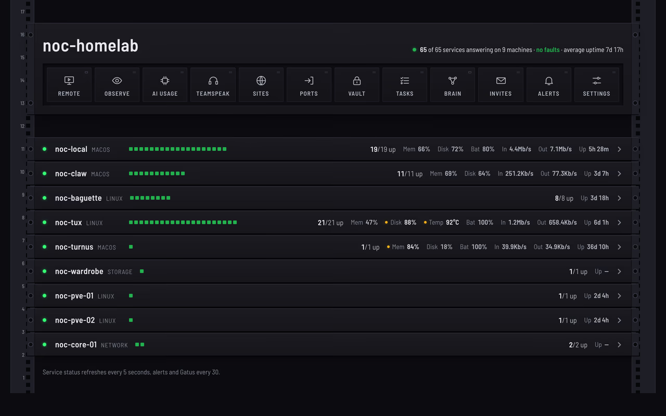Click the noc-turnus machine name
Screen dimensions: 666x416
tap(74, 247)
